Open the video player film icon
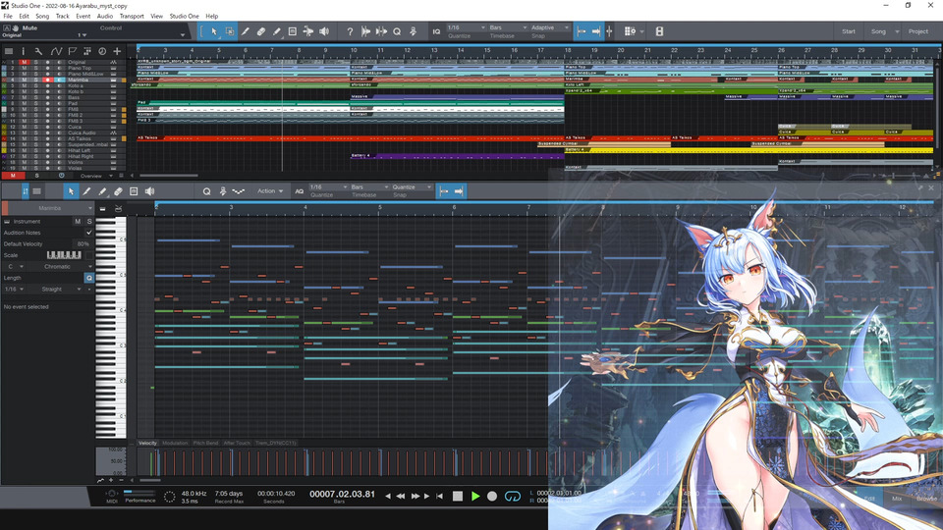Image resolution: width=943 pixels, height=530 pixels. 659,31
